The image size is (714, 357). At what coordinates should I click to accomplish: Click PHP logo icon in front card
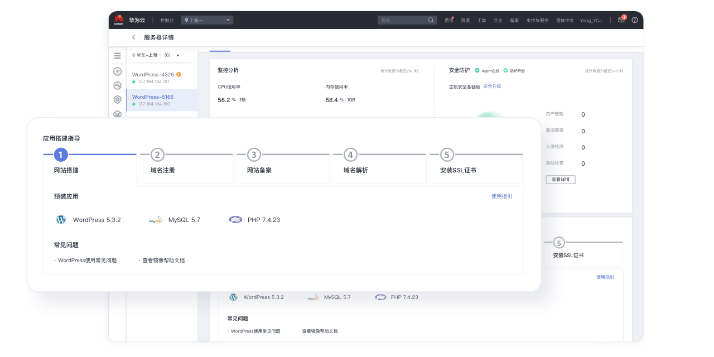236,220
